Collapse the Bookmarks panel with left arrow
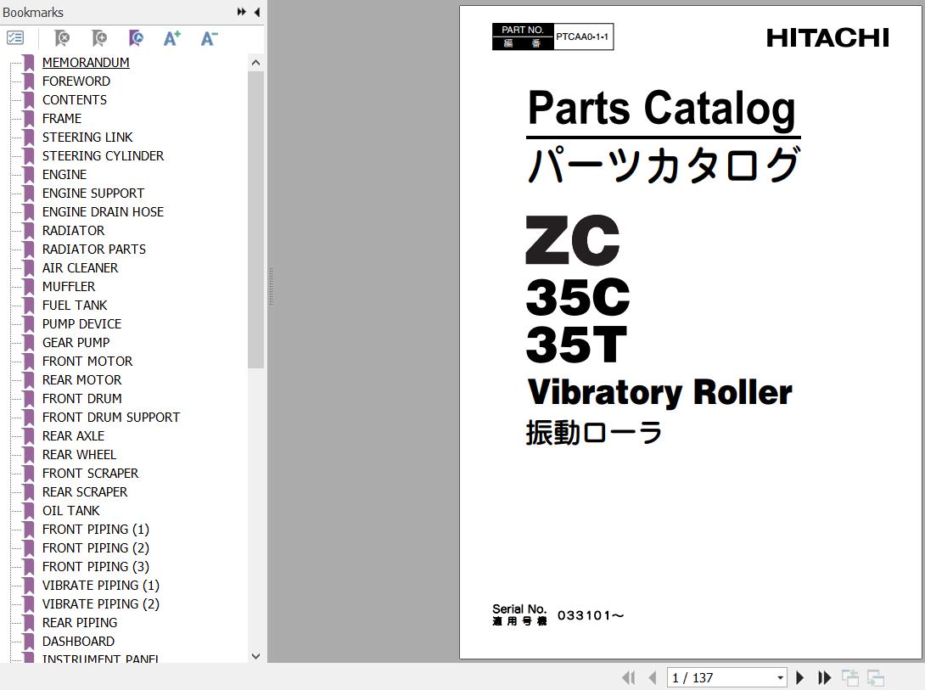The width and height of the screenshot is (925, 690). point(257,12)
